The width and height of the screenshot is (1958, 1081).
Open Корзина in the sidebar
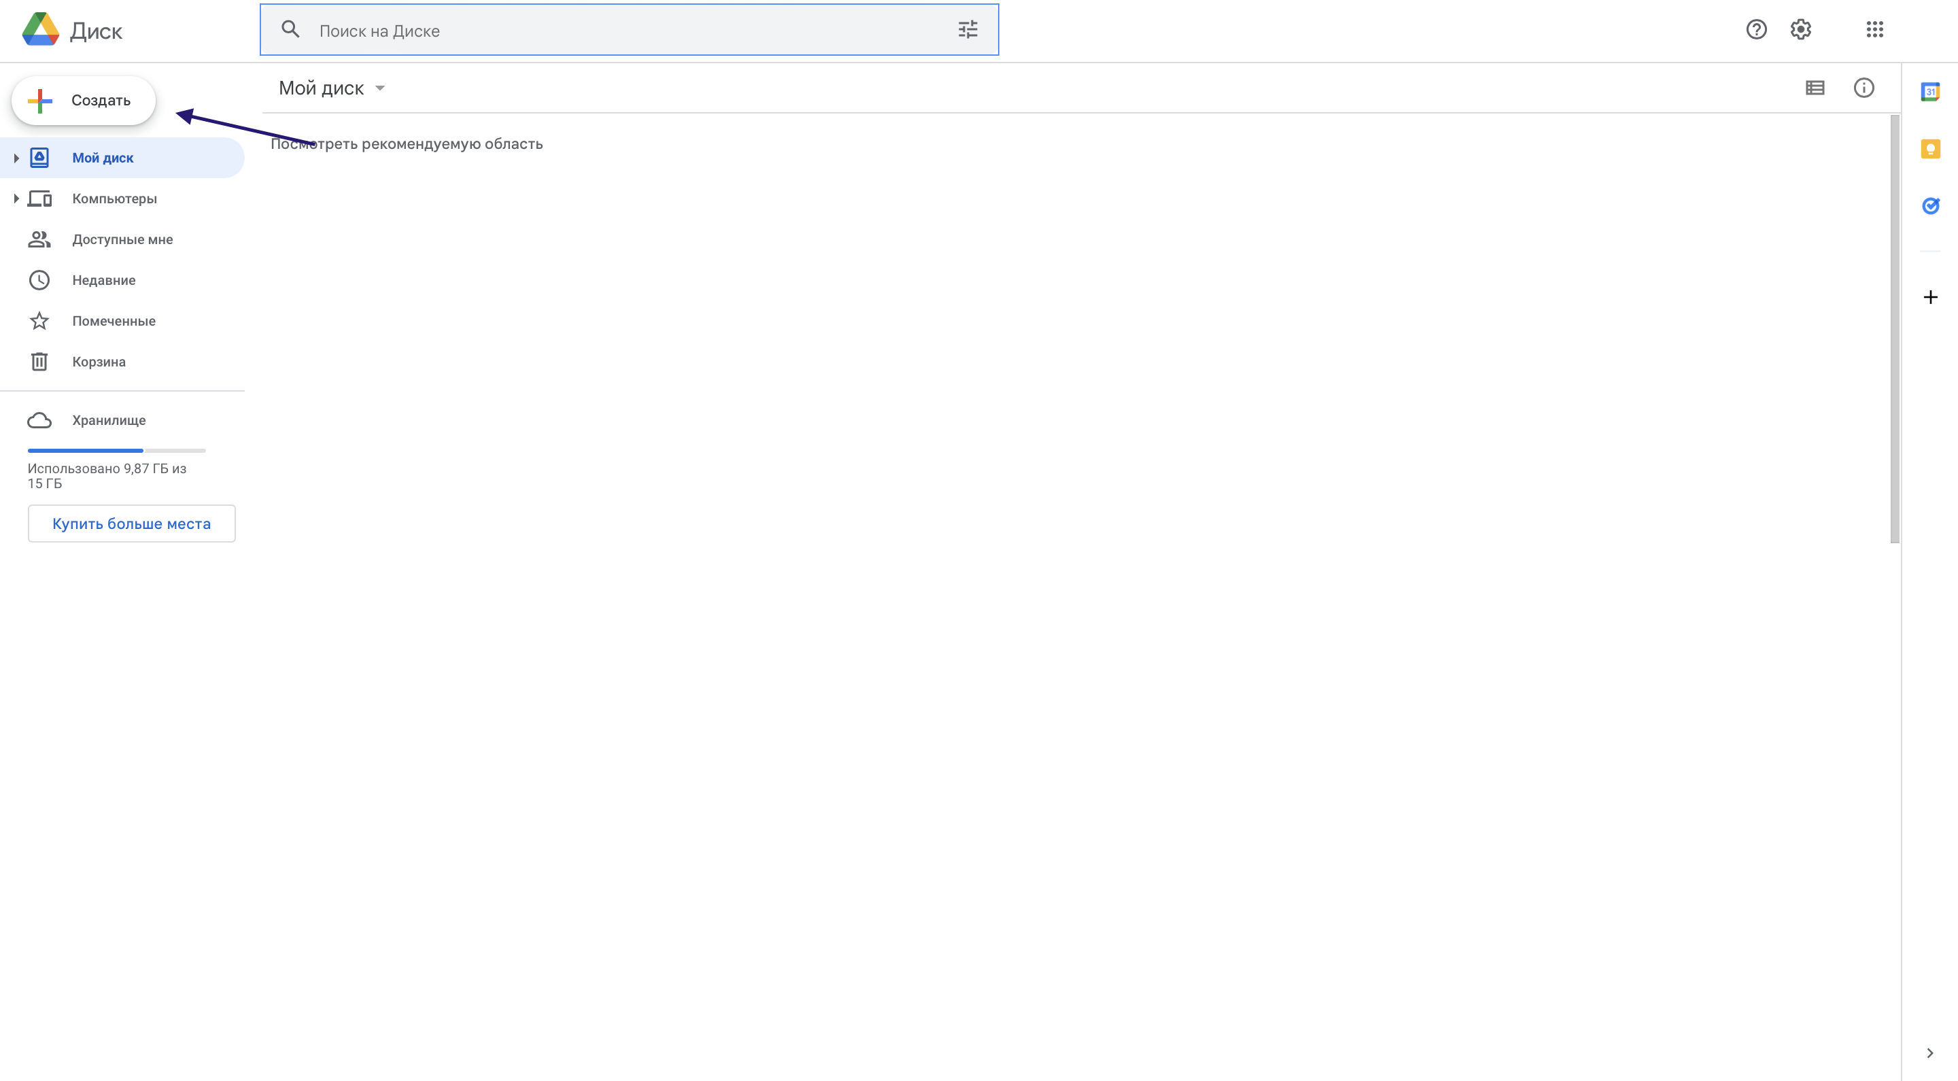[x=99, y=362]
